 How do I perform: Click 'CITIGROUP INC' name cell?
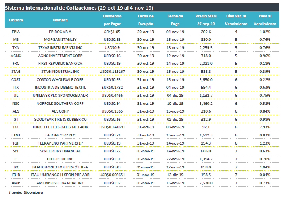click(60, 159)
